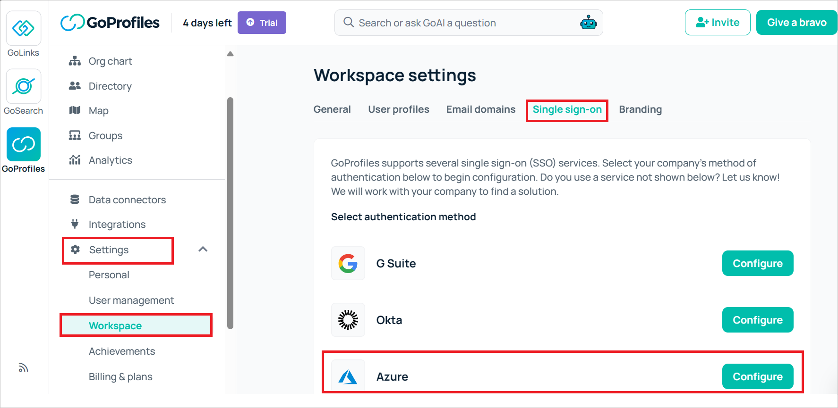Configure Azure authentication
This screenshot has width=838, height=408.
point(758,376)
